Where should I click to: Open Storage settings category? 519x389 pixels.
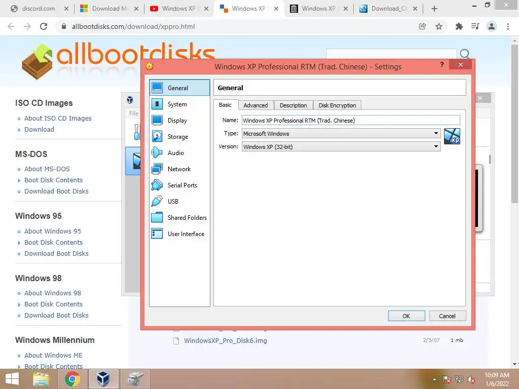tap(179, 137)
